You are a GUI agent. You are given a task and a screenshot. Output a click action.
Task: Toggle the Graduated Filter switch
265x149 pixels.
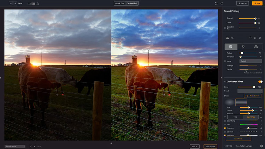click(260, 82)
